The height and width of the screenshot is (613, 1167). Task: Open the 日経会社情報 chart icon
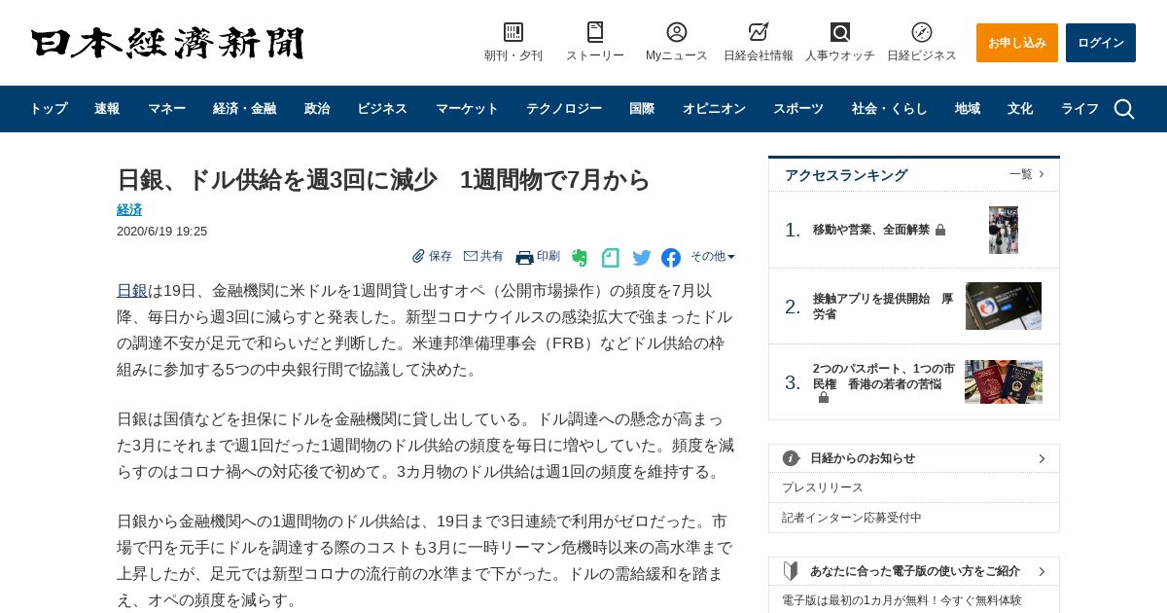coord(759,32)
